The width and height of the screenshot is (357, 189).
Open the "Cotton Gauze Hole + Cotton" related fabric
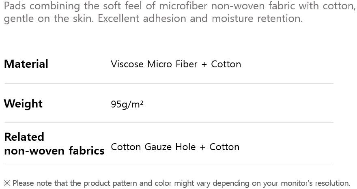[175, 147]
